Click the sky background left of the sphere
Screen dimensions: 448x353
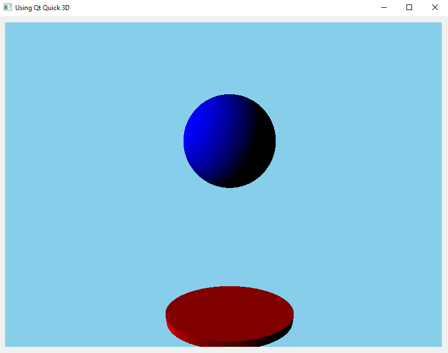point(95,140)
